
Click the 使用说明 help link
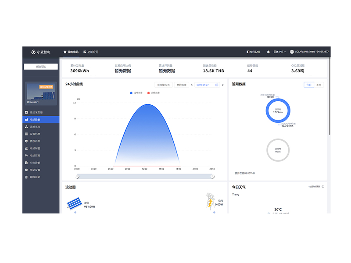(x=253, y=52)
